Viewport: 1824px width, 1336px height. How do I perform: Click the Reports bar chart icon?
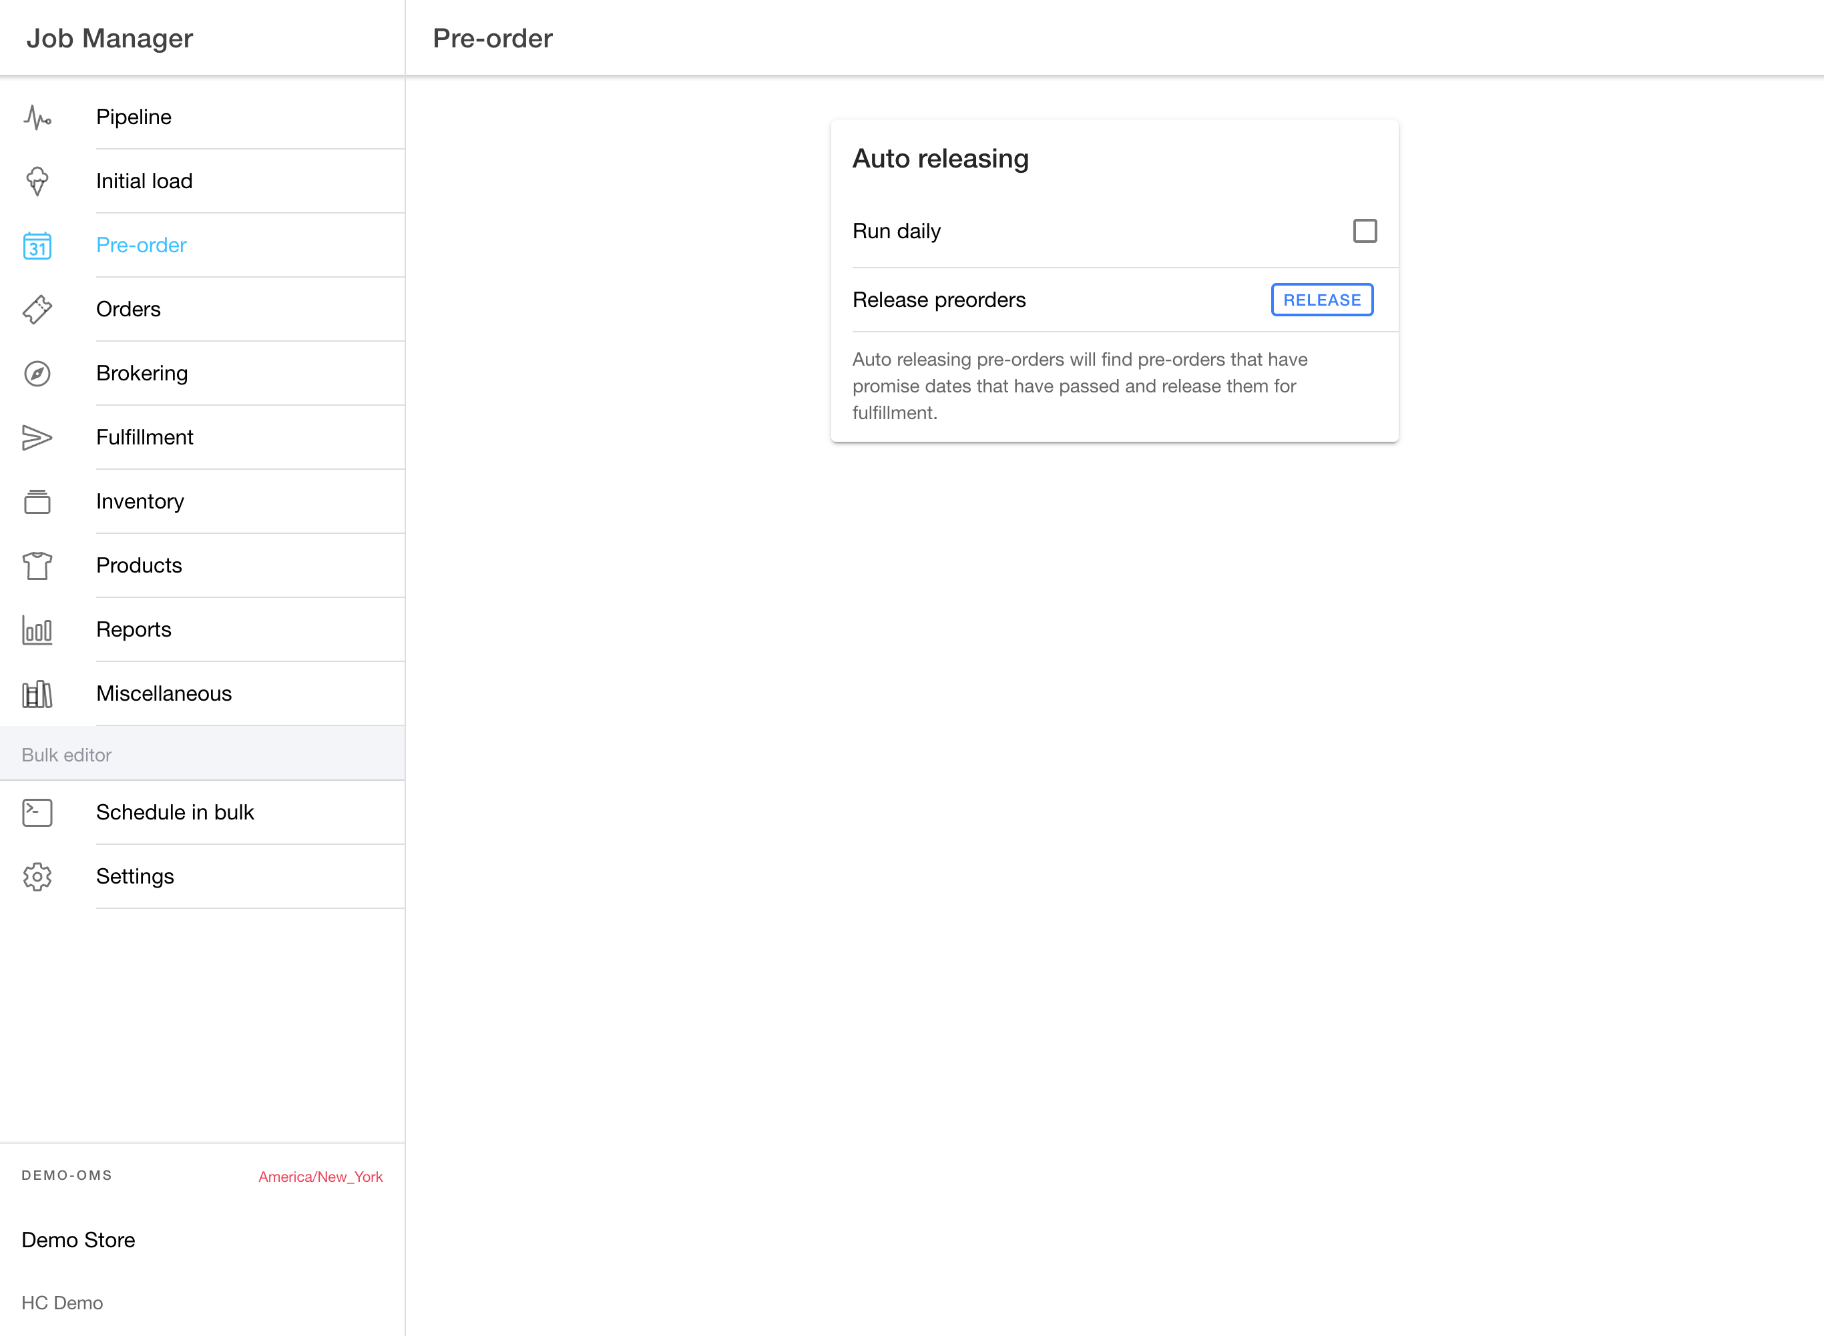pos(37,630)
